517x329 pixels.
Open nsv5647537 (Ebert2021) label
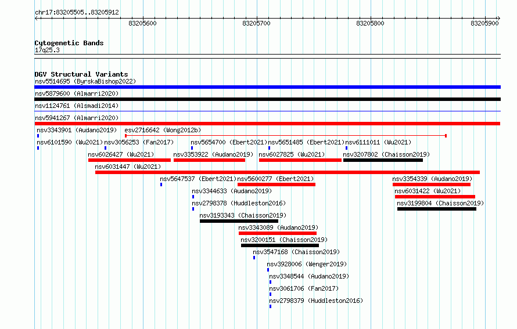(x=198, y=179)
